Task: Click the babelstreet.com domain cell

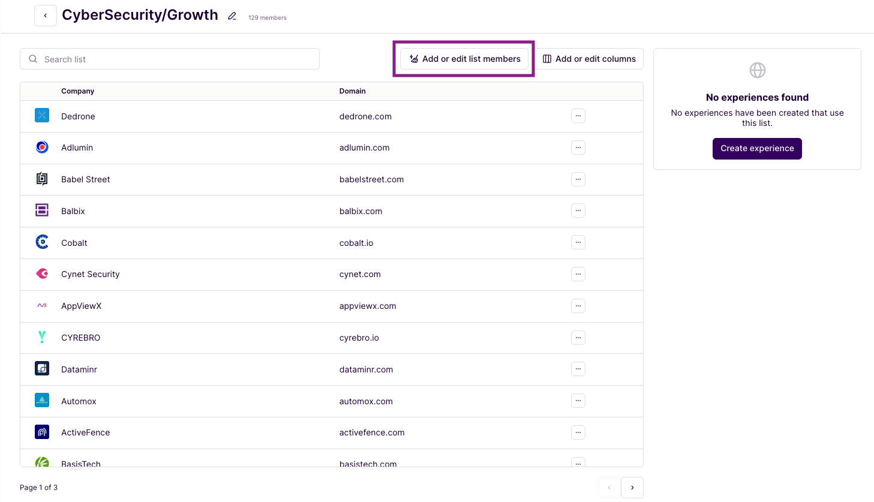Action: coord(372,179)
